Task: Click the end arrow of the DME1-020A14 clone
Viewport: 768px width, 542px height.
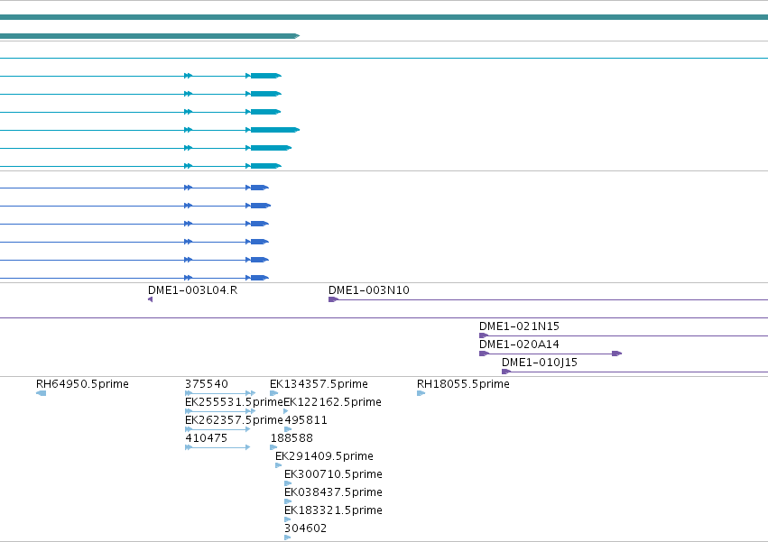Action: pos(617,354)
